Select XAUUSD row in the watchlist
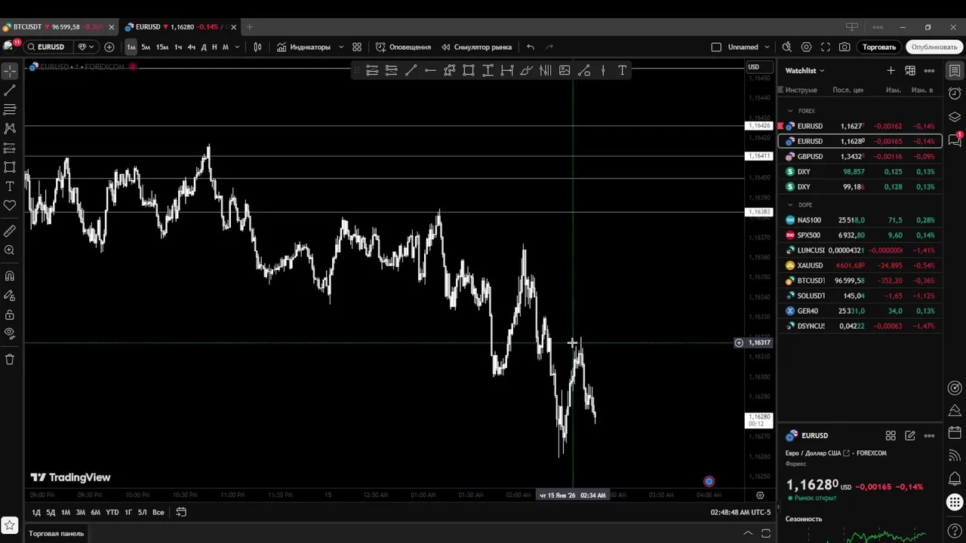The image size is (966, 543). 860,265
